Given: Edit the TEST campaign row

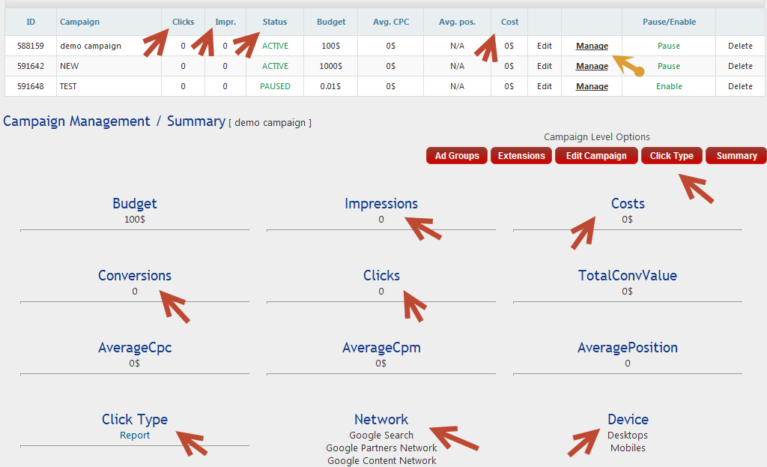Looking at the screenshot, I should pyautogui.click(x=544, y=86).
